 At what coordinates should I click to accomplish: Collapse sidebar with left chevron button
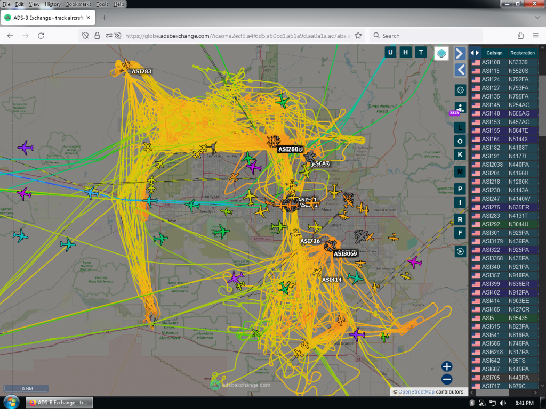(x=460, y=70)
